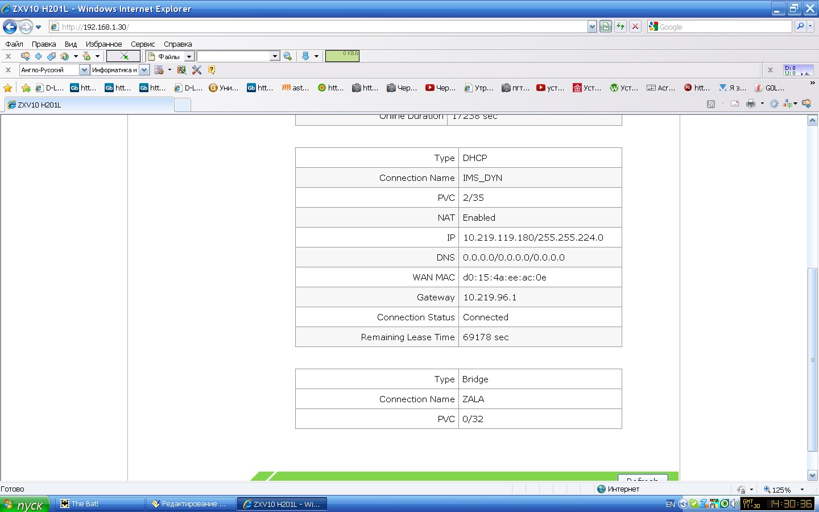This screenshot has width=819, height=512.
Task: Click the browser Back arrow button
Action: point(10,27)
